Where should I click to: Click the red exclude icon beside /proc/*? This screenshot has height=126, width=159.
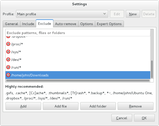pos(8,44)
